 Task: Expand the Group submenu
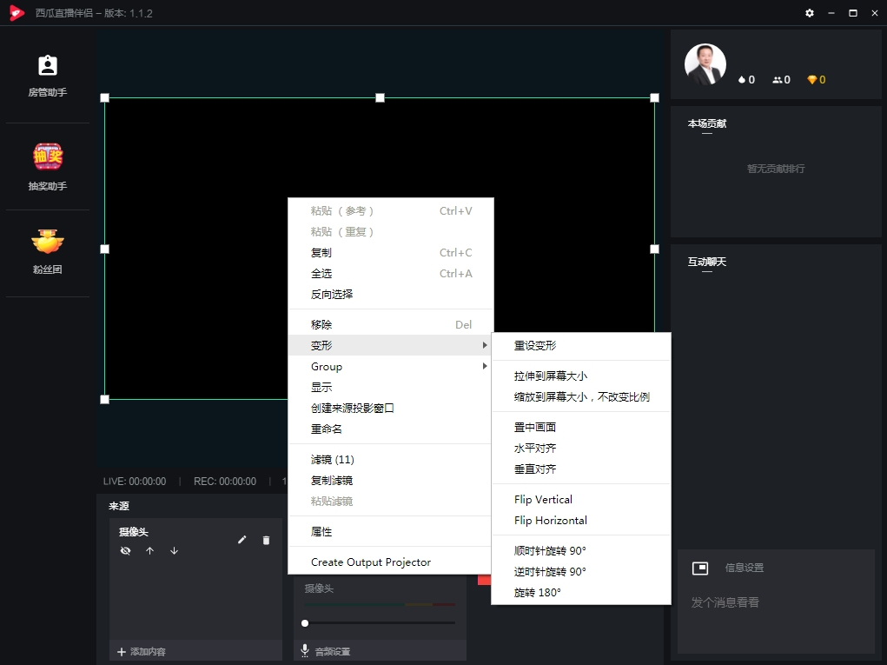click(x=327, y=366)
